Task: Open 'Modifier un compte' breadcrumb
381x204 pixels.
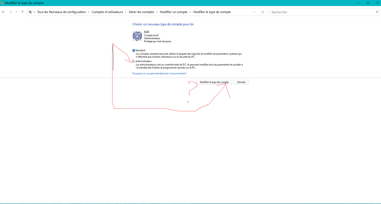Action: [174, 12]
